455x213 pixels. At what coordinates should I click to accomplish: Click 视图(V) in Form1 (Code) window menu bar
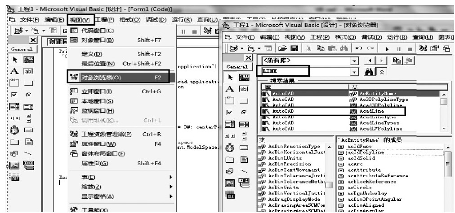[80, 20]
